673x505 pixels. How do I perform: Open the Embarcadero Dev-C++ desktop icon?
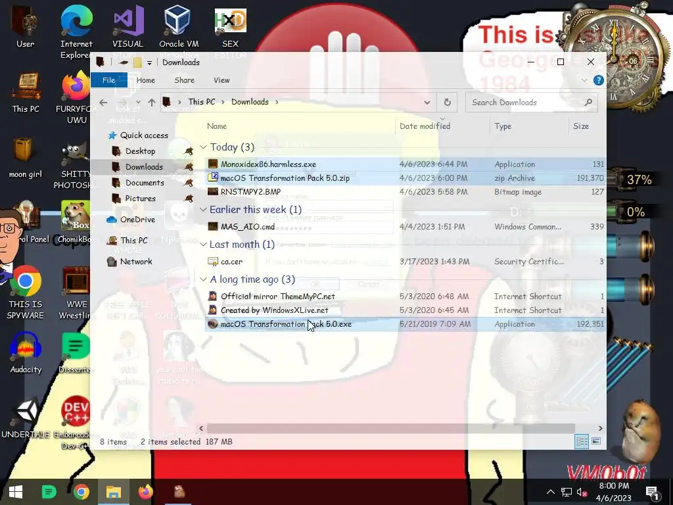tap(76, 423)
